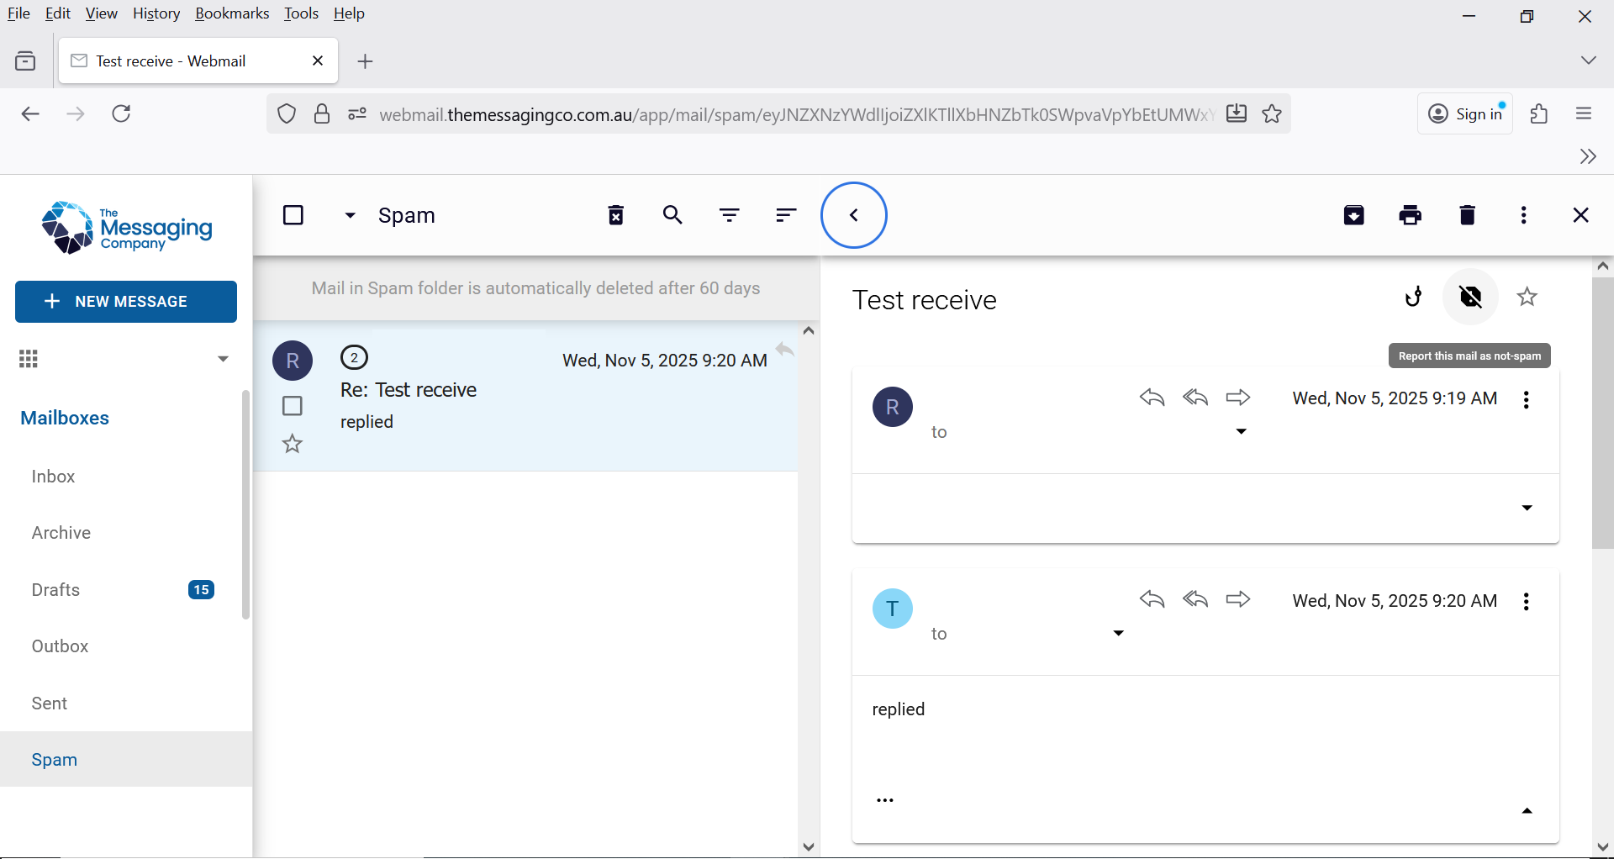Open options menu for the 9:19 AM message
Viewport: 1619px width, 859px height.
(x=1527, y=399)
